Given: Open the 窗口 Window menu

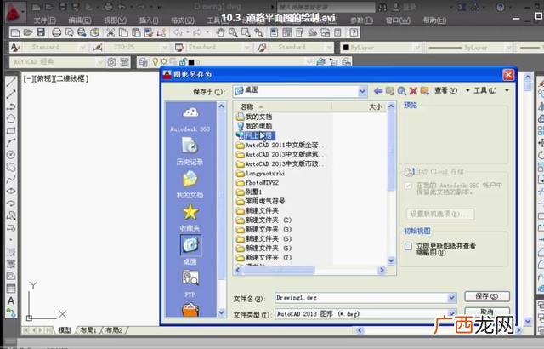Looking at the screenshot, I should (x=398, y=20).
